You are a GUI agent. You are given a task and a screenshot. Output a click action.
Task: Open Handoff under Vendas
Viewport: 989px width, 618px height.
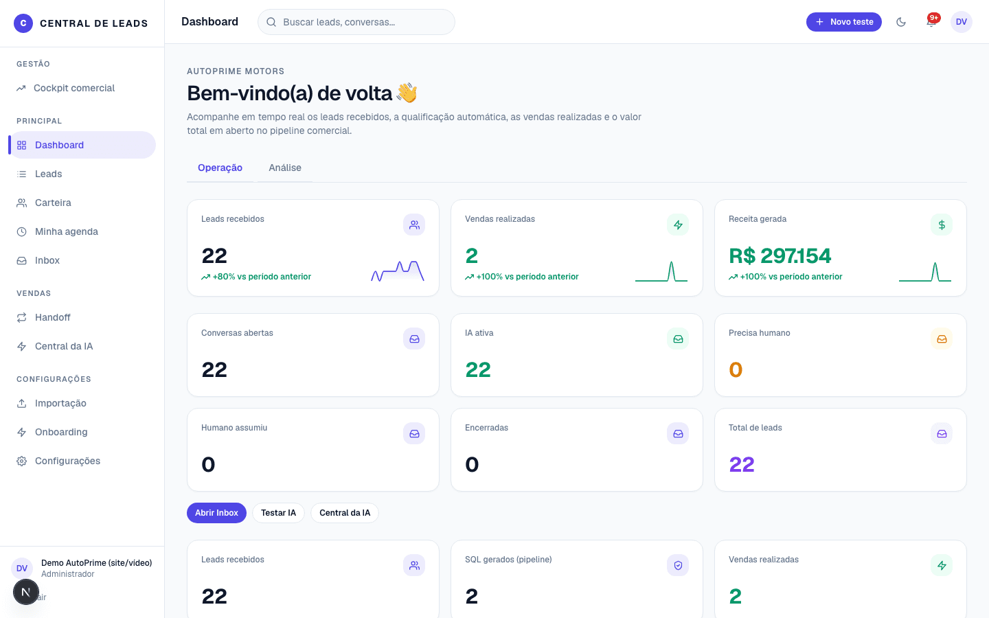pos(82,317)
